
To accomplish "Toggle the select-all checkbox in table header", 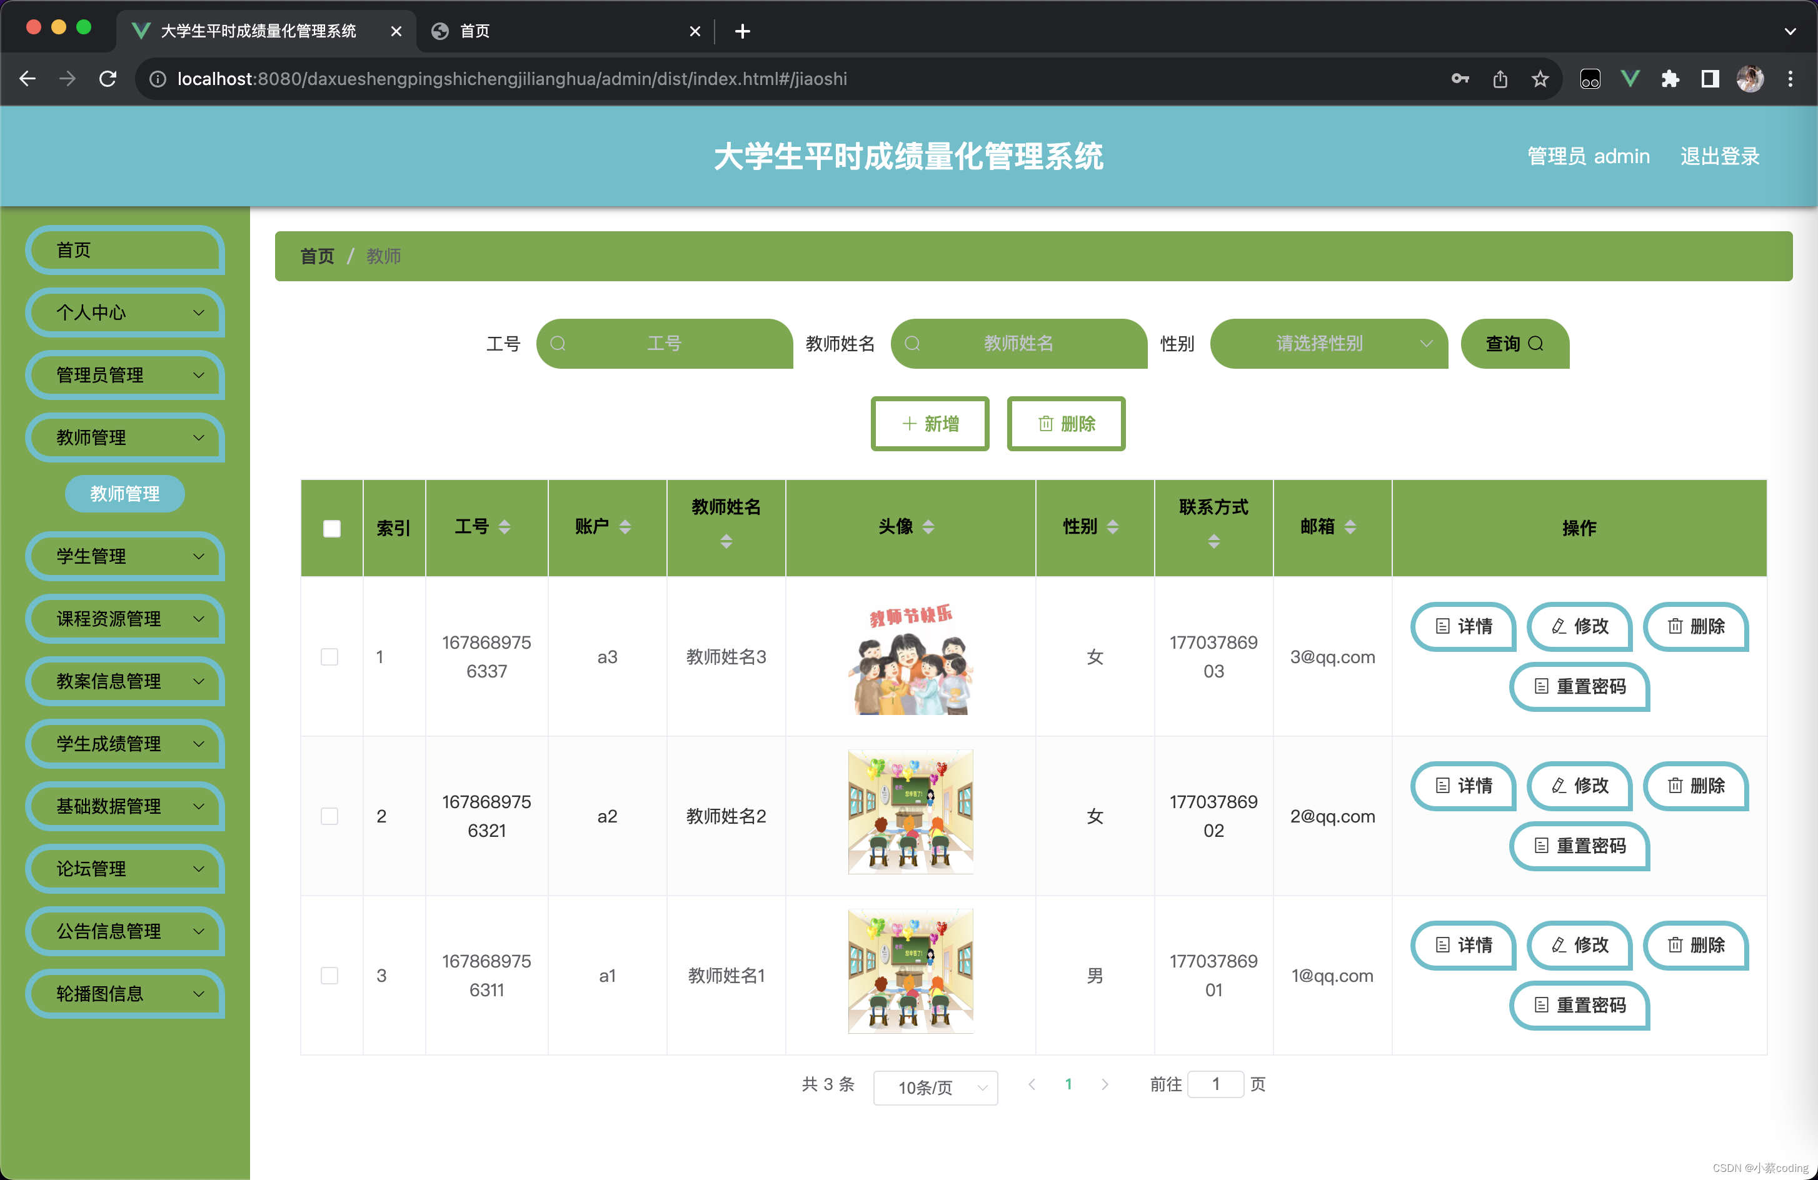I will tap(331, 529).
